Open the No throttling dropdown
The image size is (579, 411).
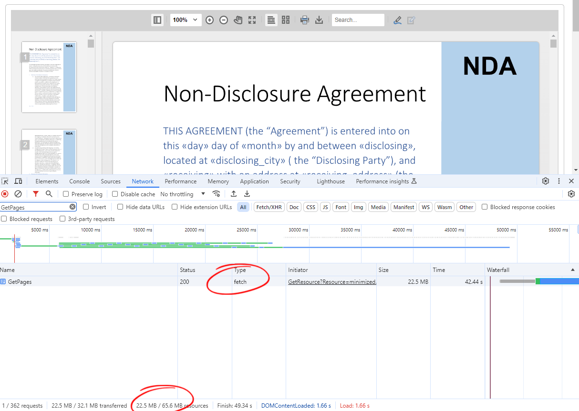(183, 194)
